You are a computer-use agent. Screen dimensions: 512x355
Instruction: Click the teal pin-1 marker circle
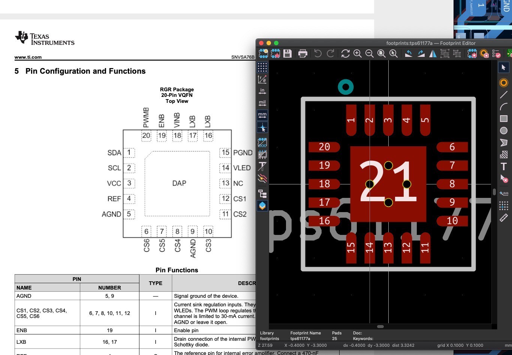pos(346,87)
